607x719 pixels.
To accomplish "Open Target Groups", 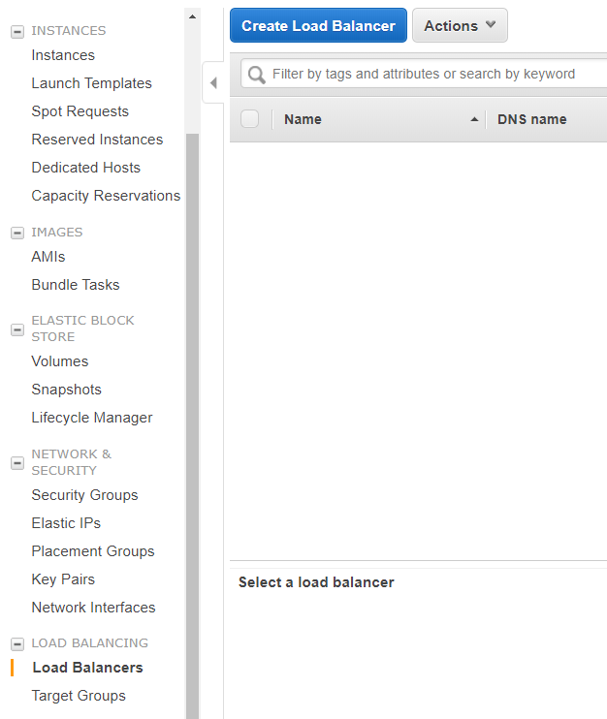I will (79, 696).
